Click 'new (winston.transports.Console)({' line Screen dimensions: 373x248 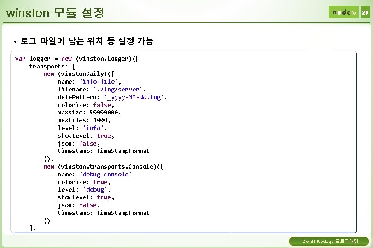pyautogui.click(x=104, y=167)
